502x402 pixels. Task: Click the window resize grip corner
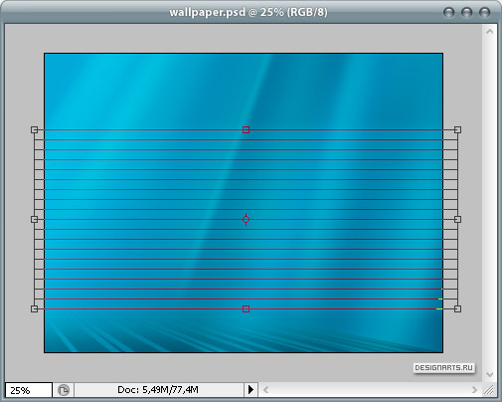click(x=489, y=390)
